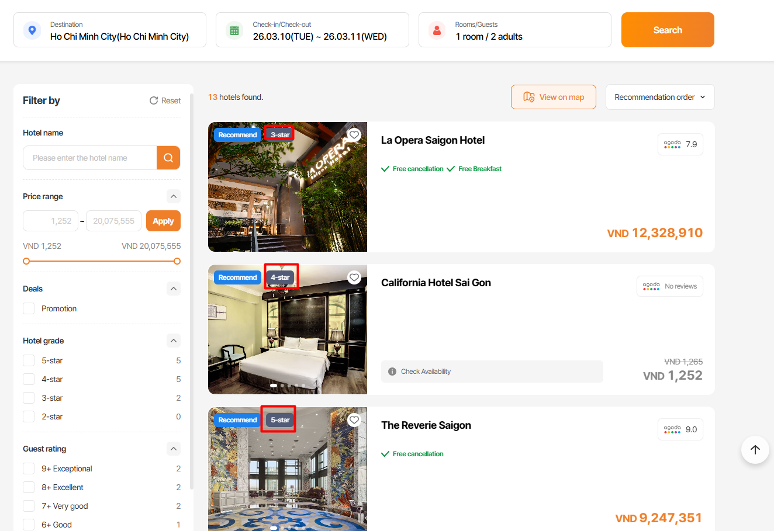Tick the 9+ Exceptional guest rating checkbox
The width and height of the screenshot is (774, 531).
tap(29, 468)
